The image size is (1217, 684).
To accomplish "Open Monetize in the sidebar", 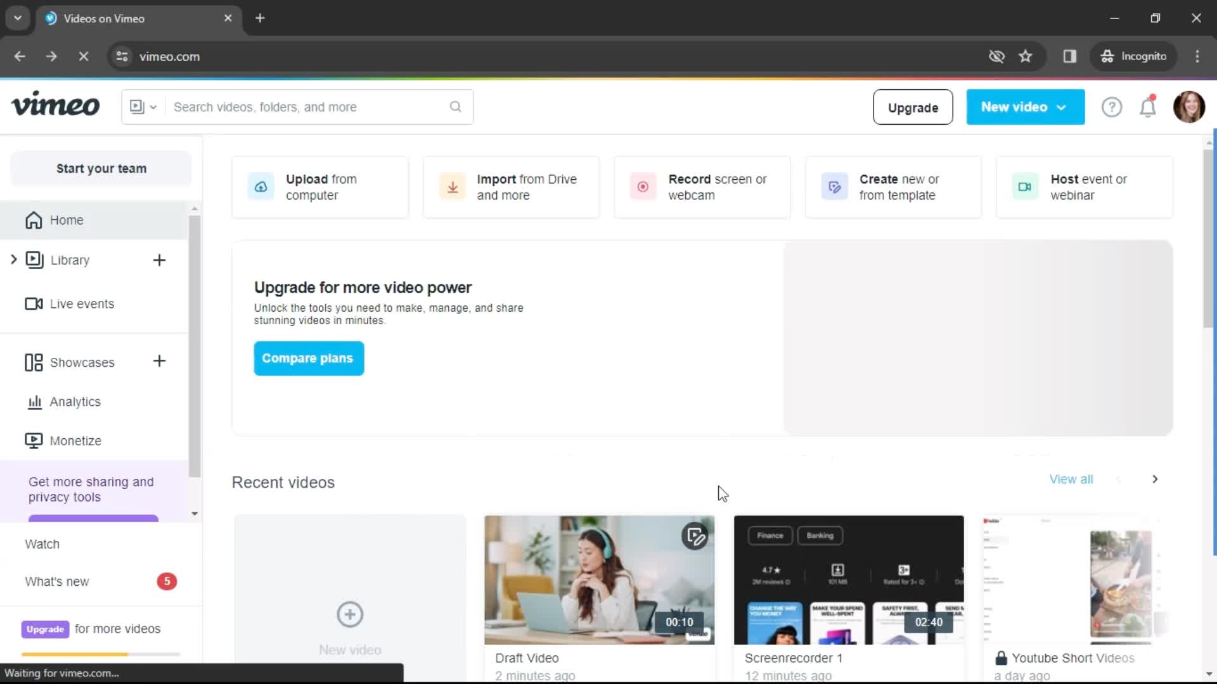I will tap(63, 441).
